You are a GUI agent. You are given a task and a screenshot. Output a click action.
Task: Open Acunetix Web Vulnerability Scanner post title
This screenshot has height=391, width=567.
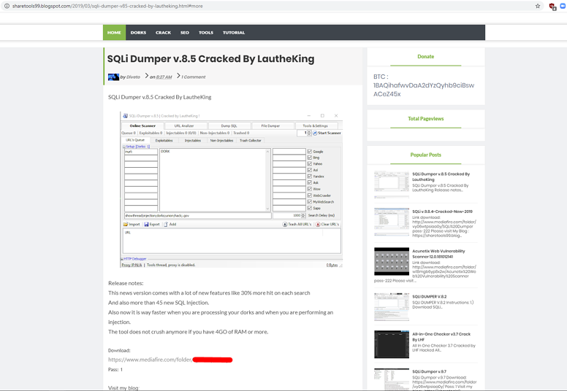click(x=438, y=253)
